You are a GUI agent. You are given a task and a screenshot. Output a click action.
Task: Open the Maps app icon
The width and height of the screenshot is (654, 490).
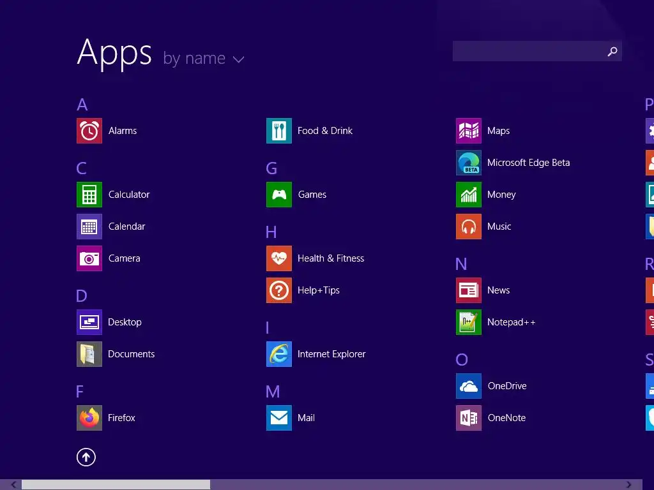(x=469, y=131)
